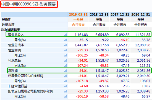Click the 营业利润 row label
The width and height of the screenshot is (152, 100).
(14, 50)
